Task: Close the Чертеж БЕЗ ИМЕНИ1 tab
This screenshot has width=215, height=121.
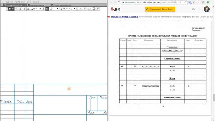Action: pos(26,5)
